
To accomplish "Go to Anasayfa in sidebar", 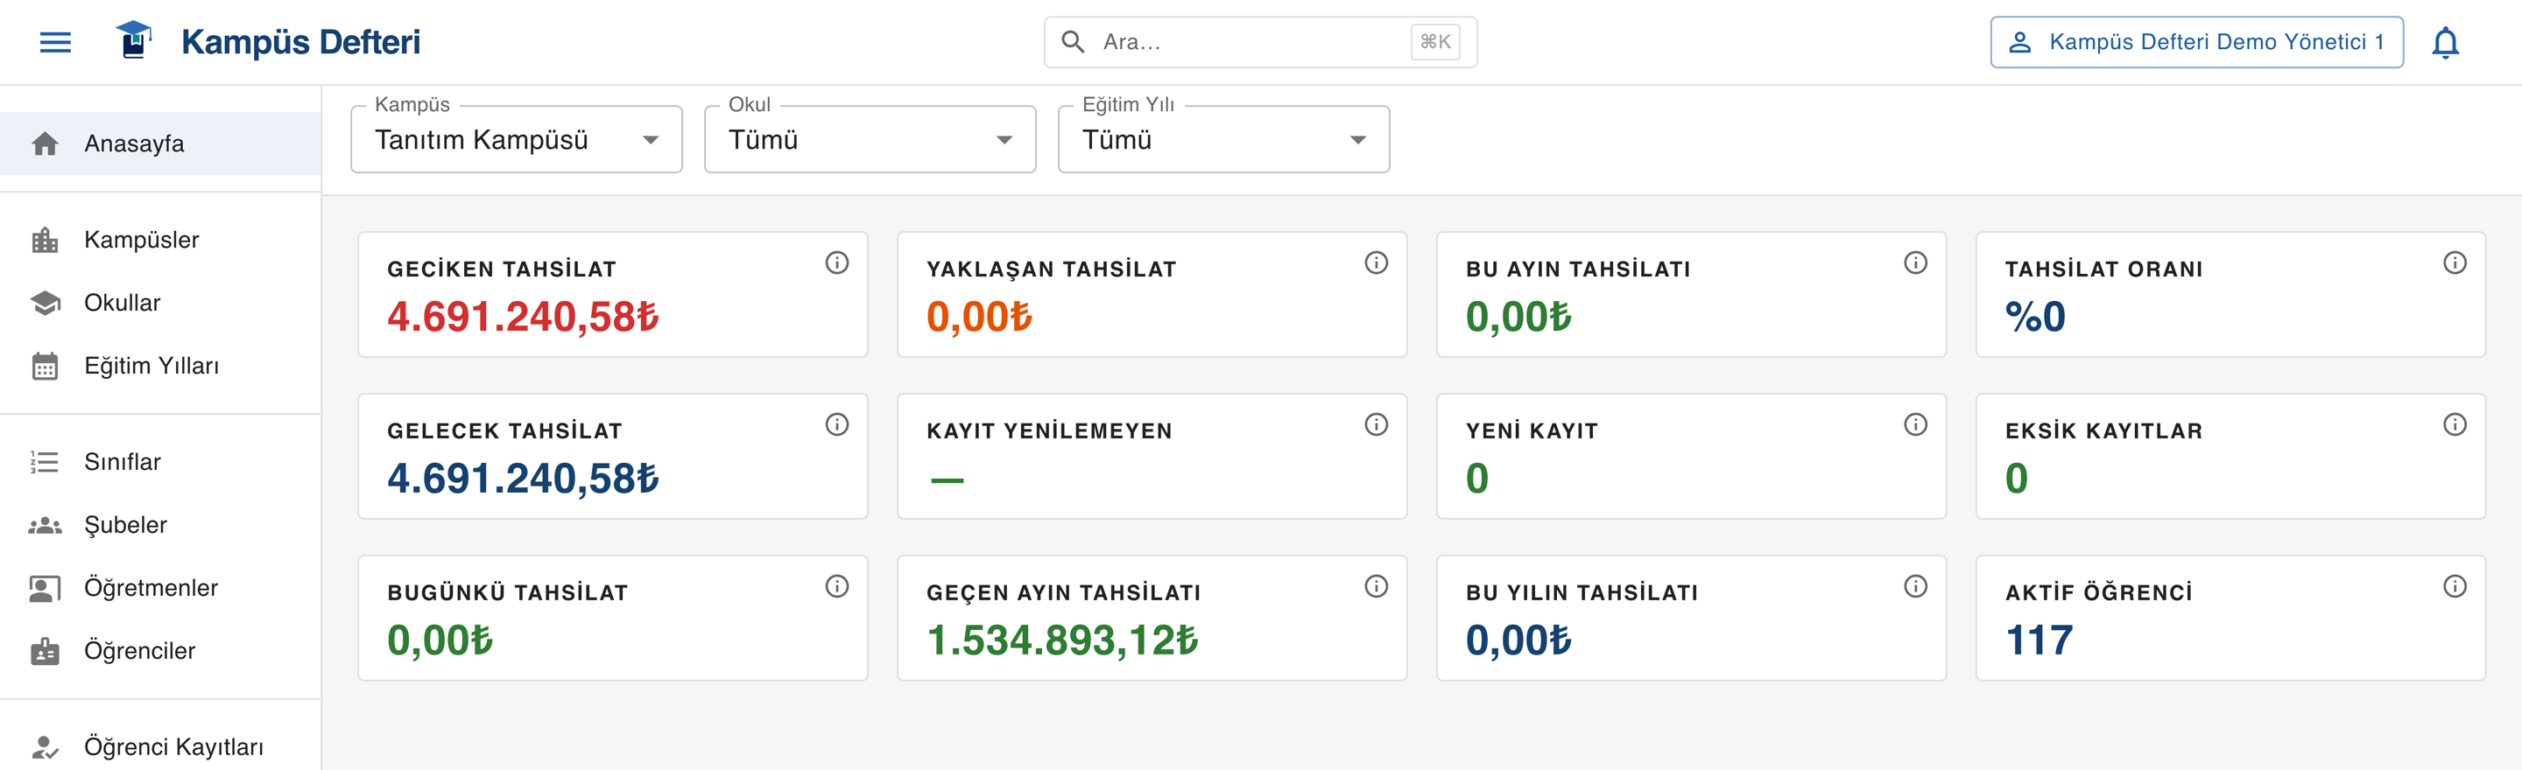I will [160, 143].
